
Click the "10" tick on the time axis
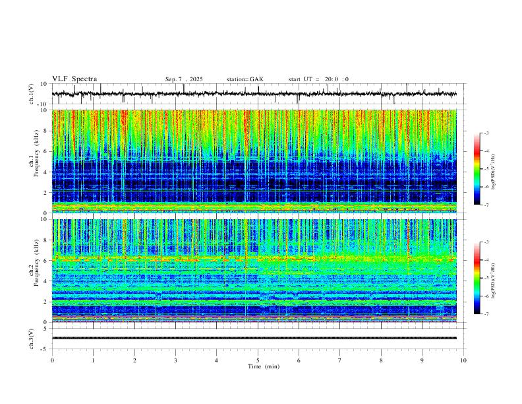(463, 360)
